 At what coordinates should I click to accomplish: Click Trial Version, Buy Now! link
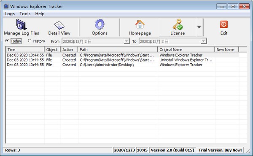220,150
